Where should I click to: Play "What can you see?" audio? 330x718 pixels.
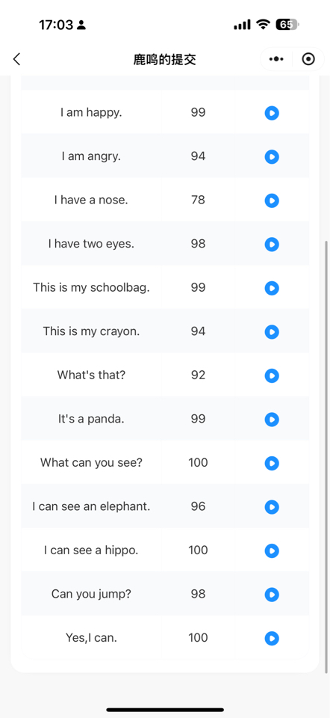(272, 464)
